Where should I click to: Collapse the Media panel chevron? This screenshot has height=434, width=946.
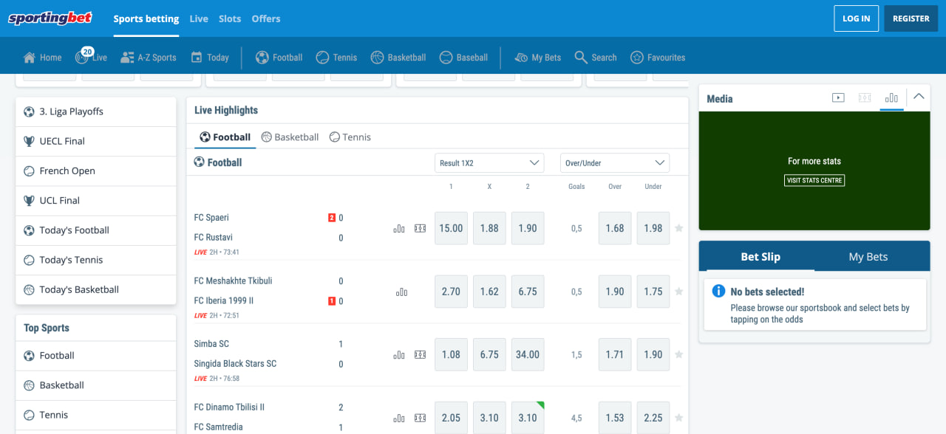point(919,97)
